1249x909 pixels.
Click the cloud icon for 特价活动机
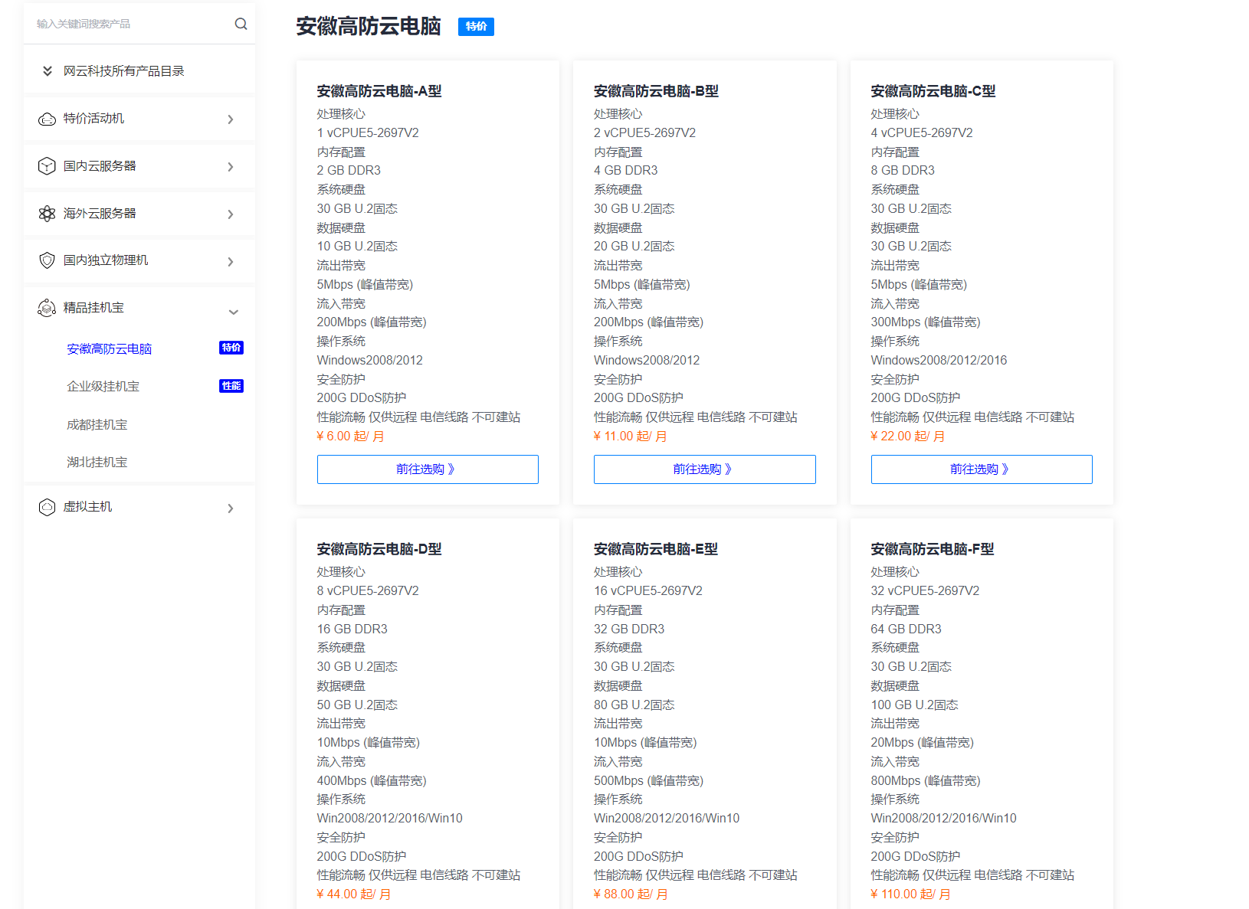pyautogui.click(x=47, y=119)
